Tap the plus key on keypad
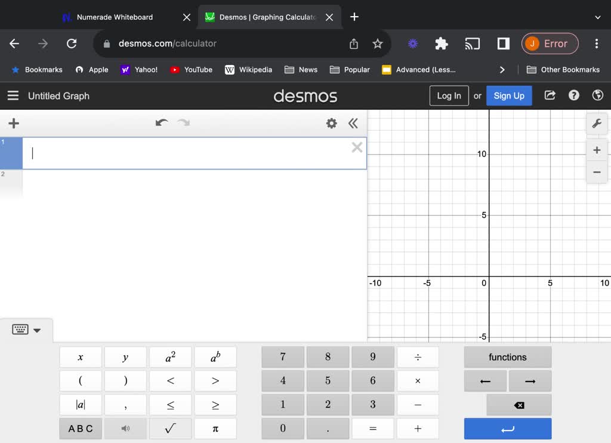611x443 pixels. pyautogui.click(x=418, y=429)
